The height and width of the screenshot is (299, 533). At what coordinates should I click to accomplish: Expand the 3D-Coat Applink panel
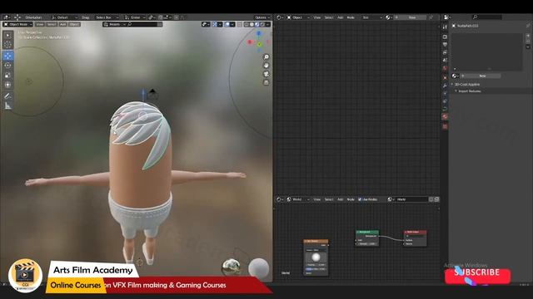(x=467, y=85)
